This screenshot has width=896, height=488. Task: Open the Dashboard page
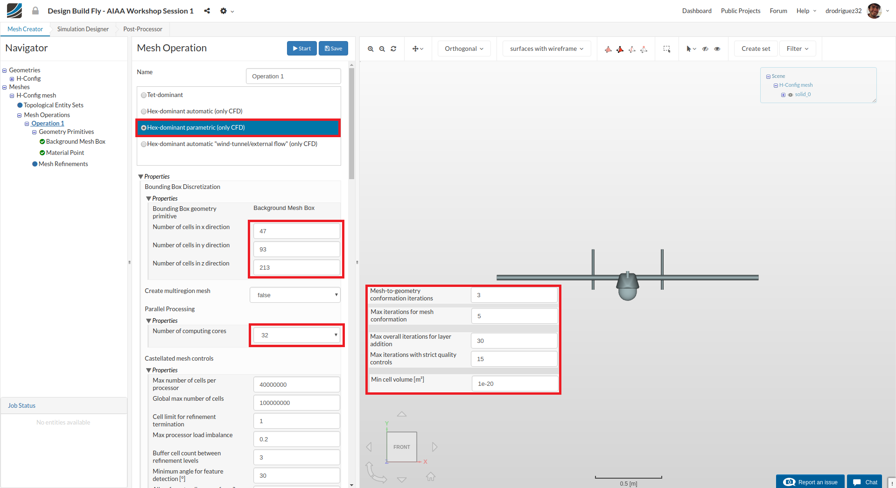tap(697, 11)
